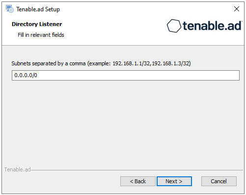246x195 pixels.
Task: Click the 0.0.0.0/0 value in the text box
Action: 26,75
